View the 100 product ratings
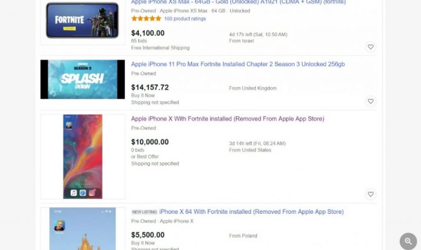 pyautogui.click(x=185, y=19)
